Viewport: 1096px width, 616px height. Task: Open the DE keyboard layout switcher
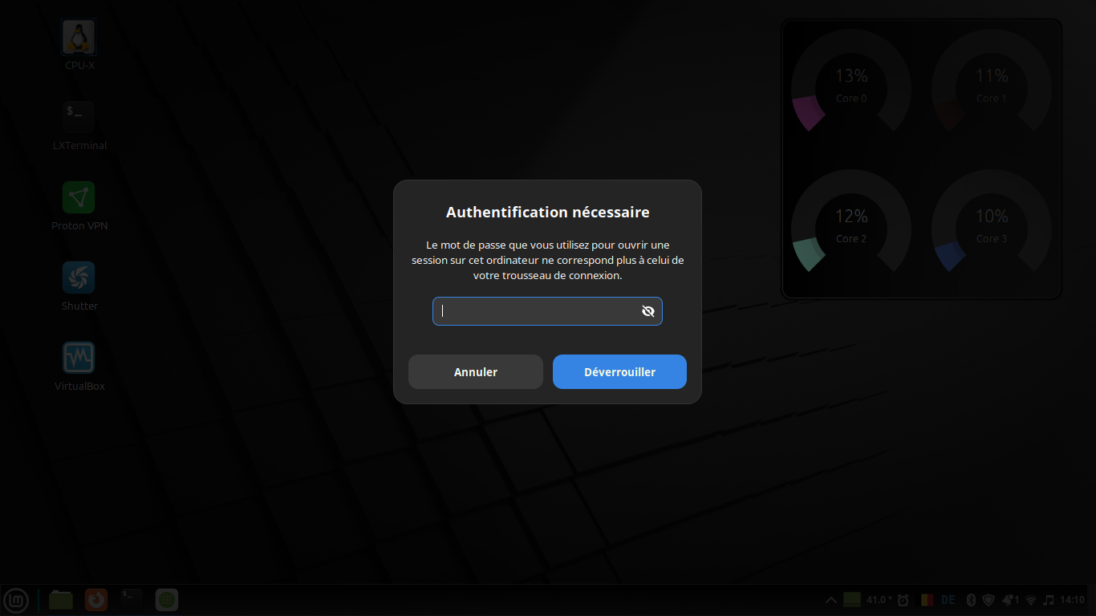click(948, 600)
